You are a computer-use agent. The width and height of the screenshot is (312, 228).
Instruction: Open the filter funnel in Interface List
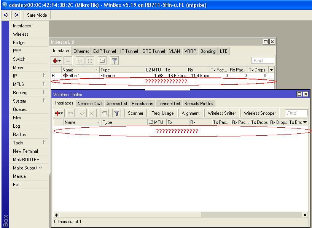pyautogui.click(x=114, y=60)
